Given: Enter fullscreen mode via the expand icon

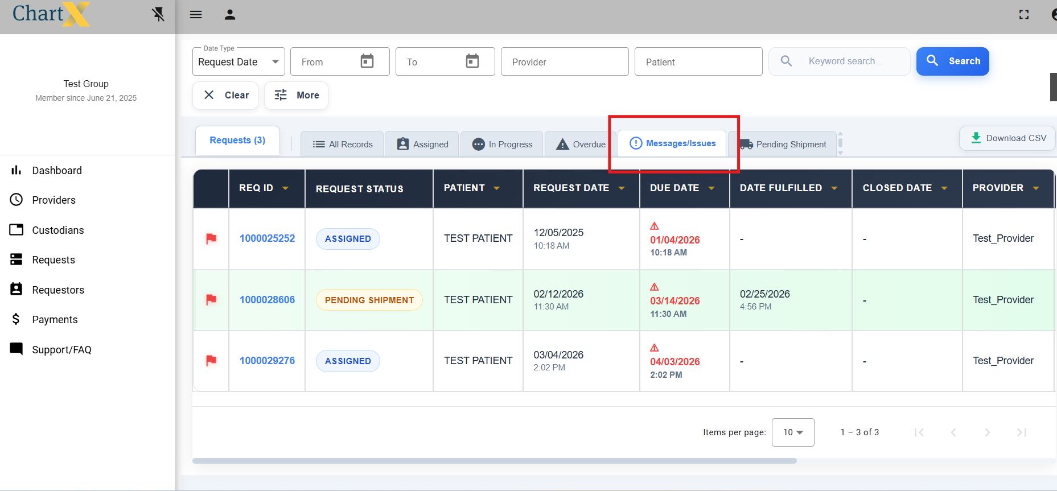Looking at the screenshot, I should pyautogui.click(x=1024, y=15).
